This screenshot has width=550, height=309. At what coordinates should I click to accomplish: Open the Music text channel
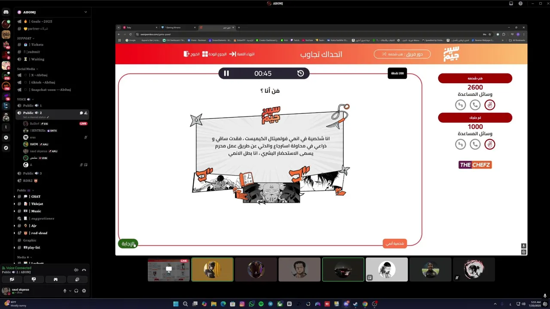click(x=52, y=211)
